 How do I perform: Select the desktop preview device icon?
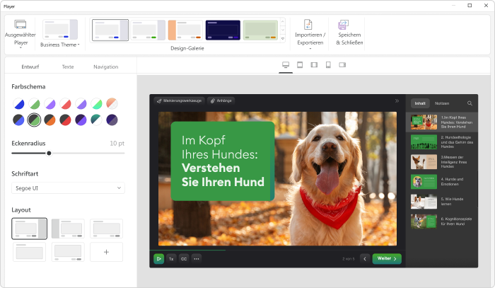pyautogui.click(x=286, y=65)
